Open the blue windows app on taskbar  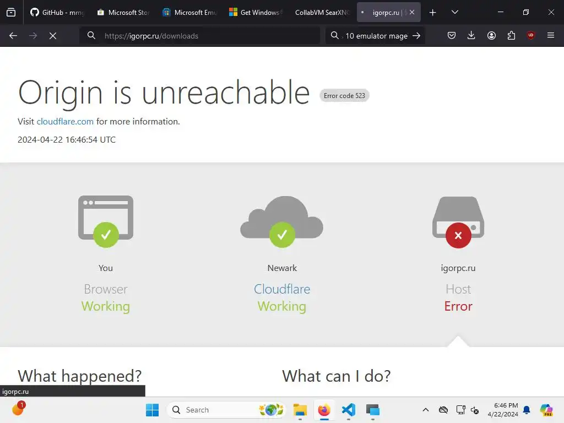click(373, 410)
